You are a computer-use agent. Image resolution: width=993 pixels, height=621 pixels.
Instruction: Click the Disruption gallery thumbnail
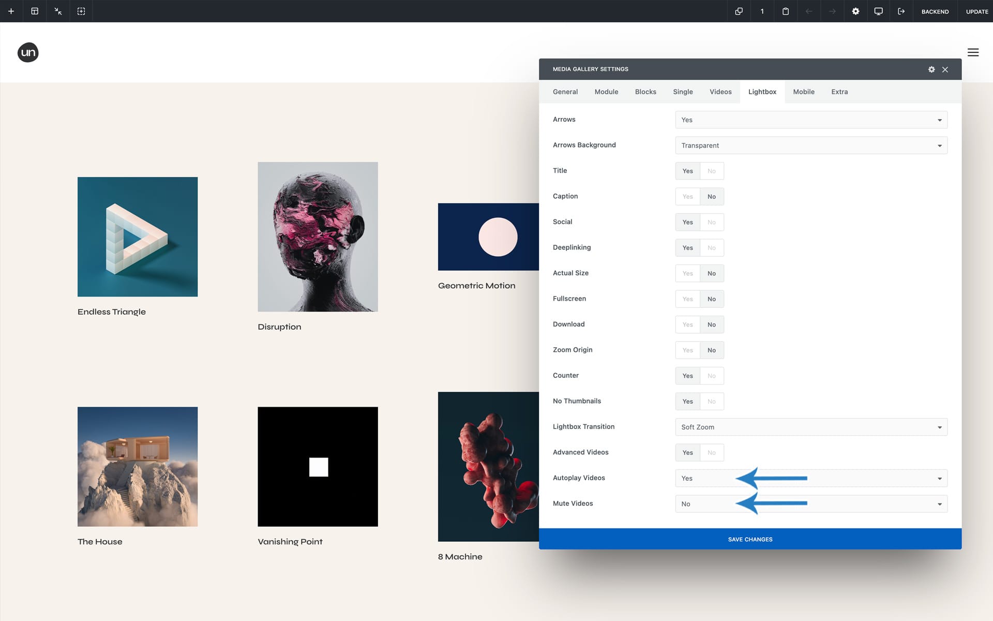tap(318, 236)
